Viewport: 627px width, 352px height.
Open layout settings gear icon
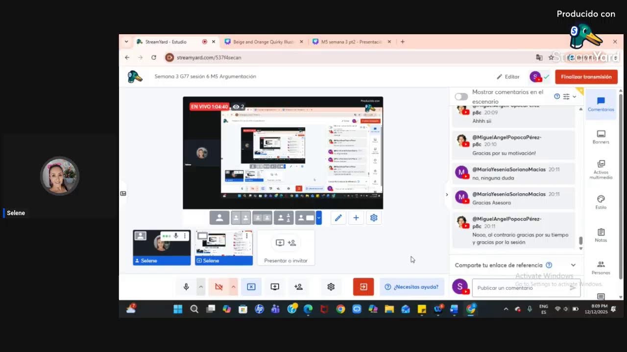374,218
